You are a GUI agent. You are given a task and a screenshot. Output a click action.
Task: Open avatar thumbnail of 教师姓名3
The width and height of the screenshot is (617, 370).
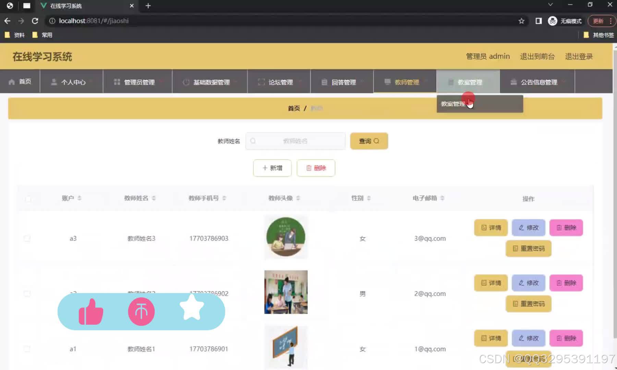coord(286,237)
